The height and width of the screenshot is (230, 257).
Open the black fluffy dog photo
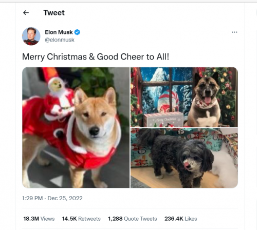(184, 158)
